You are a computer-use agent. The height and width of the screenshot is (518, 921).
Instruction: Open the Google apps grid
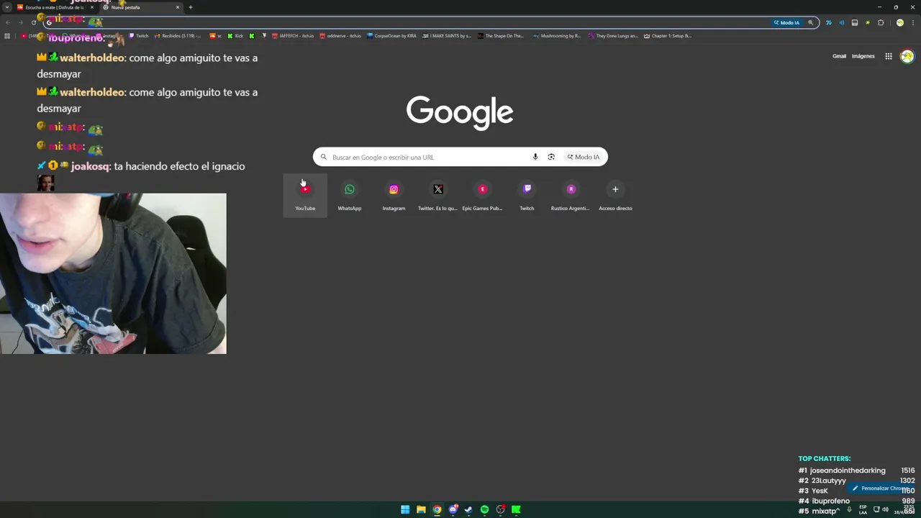[889, 56]
